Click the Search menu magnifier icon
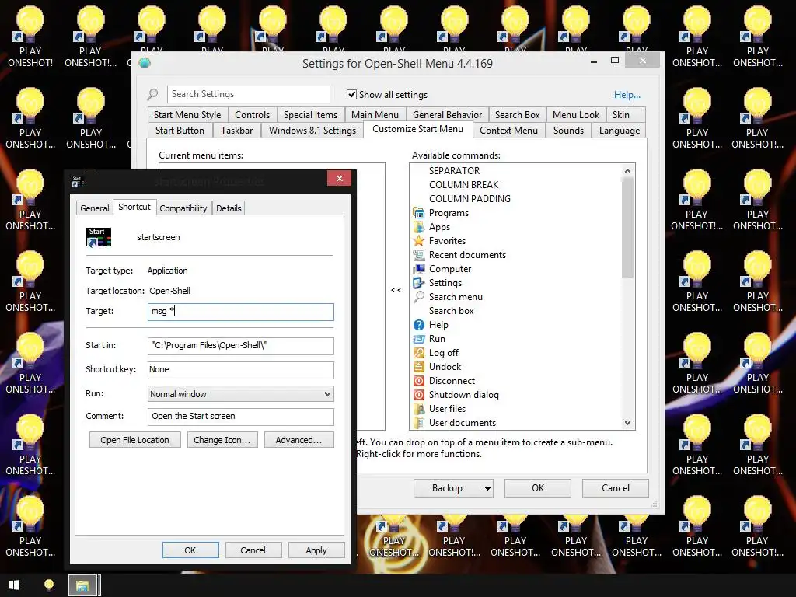 pos(419,297)
